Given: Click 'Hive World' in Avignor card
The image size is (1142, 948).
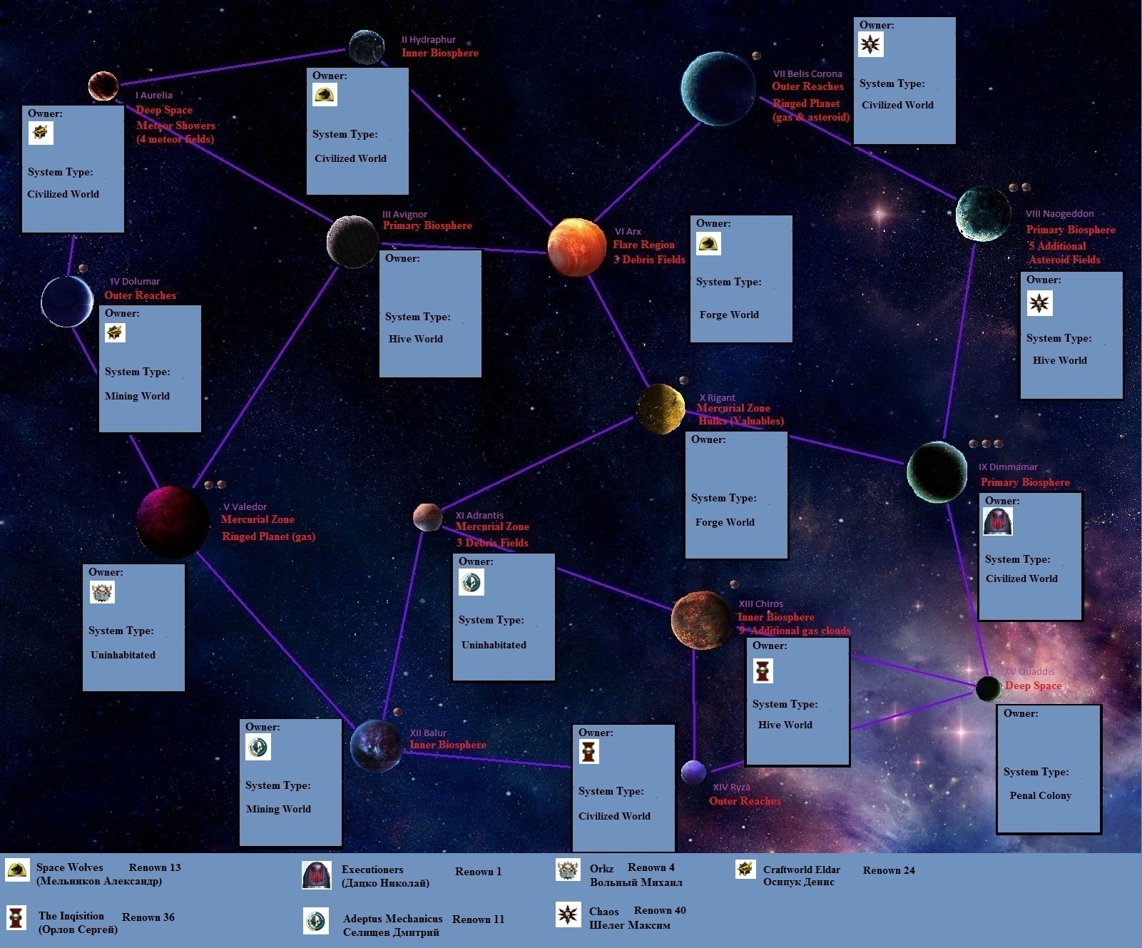Looking at the screenshot, I should coord(416,339).
